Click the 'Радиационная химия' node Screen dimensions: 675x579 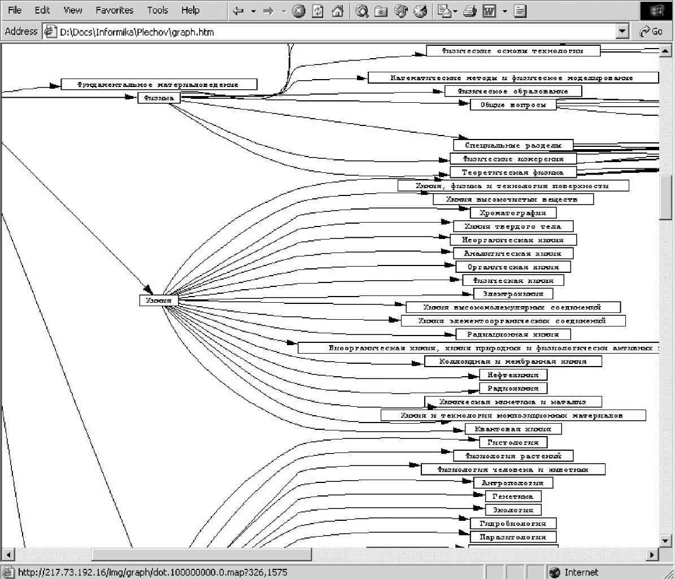coord(513,334)
